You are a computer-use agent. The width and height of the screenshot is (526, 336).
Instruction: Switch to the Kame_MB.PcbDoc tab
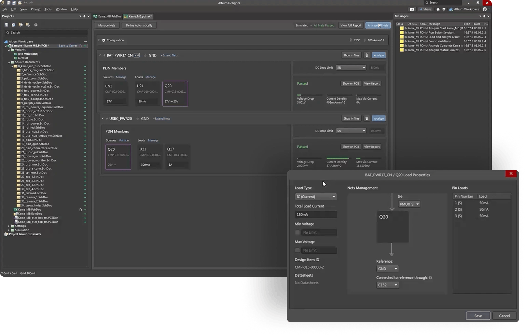pyautogui.click(x=108, y=16)
